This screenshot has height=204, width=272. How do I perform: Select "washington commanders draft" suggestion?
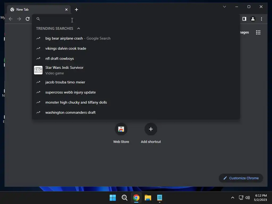tap(136, 112)
